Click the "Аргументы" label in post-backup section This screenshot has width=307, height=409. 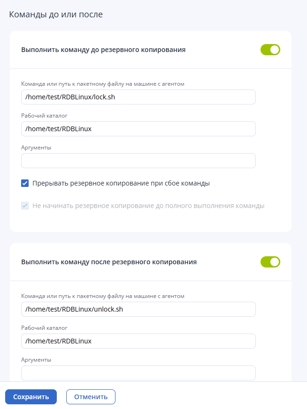pyautogui.click(x=36, y=360)
